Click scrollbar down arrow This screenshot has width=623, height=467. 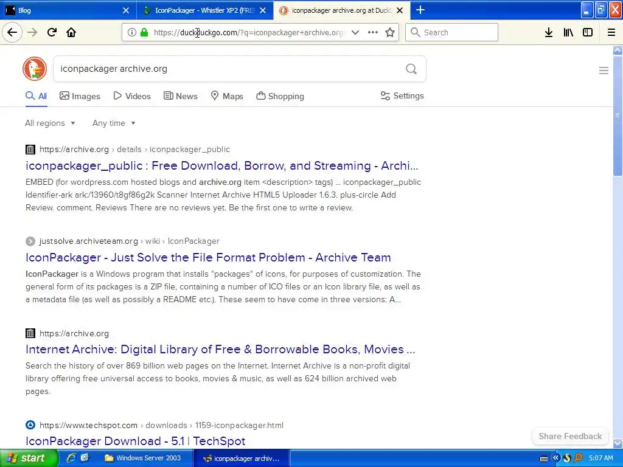click(618, 443)
